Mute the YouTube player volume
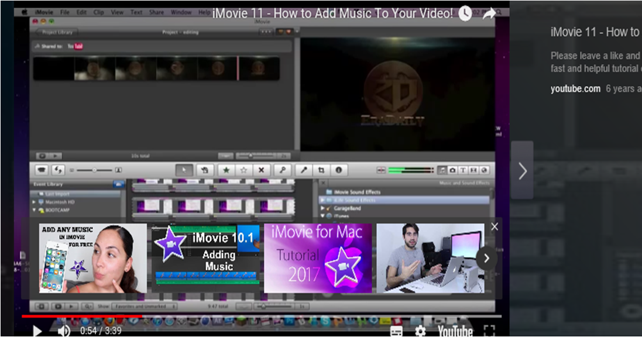642x337 pixels. (x=63, y=331)
